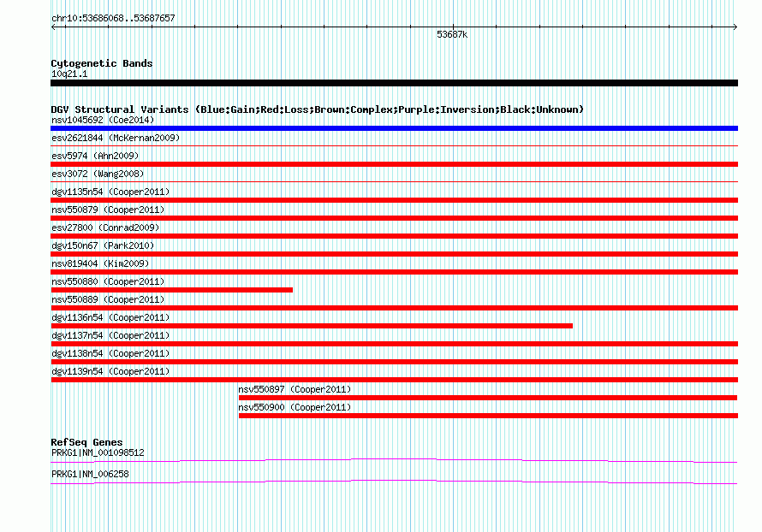Click the esv5974 (Ahn2009) label
The height and width of the screenshot is (532, 762).
coord(95,156)
